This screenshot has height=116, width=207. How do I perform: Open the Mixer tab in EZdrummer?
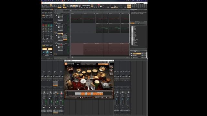point(94,64)
